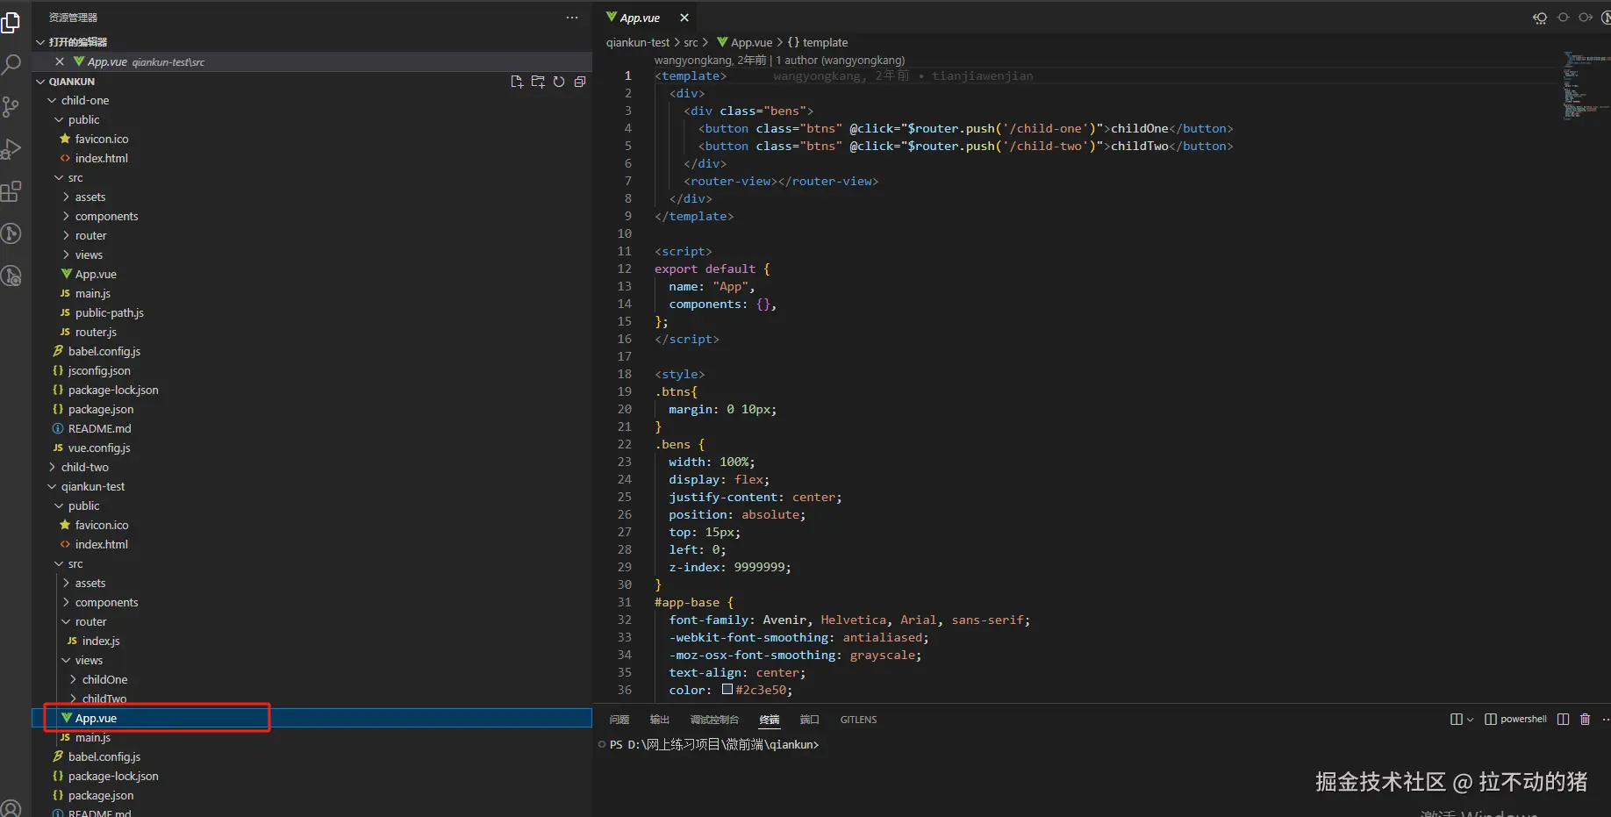Click the #2c3e50 color swatch on line 36

(x=727, y=690)
